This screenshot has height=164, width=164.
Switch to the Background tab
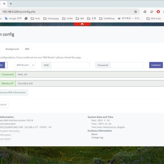pos(12,49)
